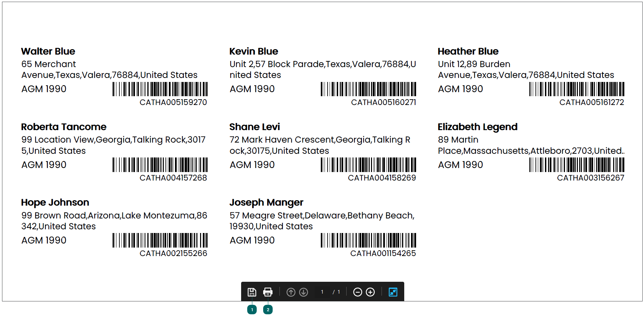Click the Save icon in the PDF toolbar
Screen dimensions: 644x318
tap(252, 292)
